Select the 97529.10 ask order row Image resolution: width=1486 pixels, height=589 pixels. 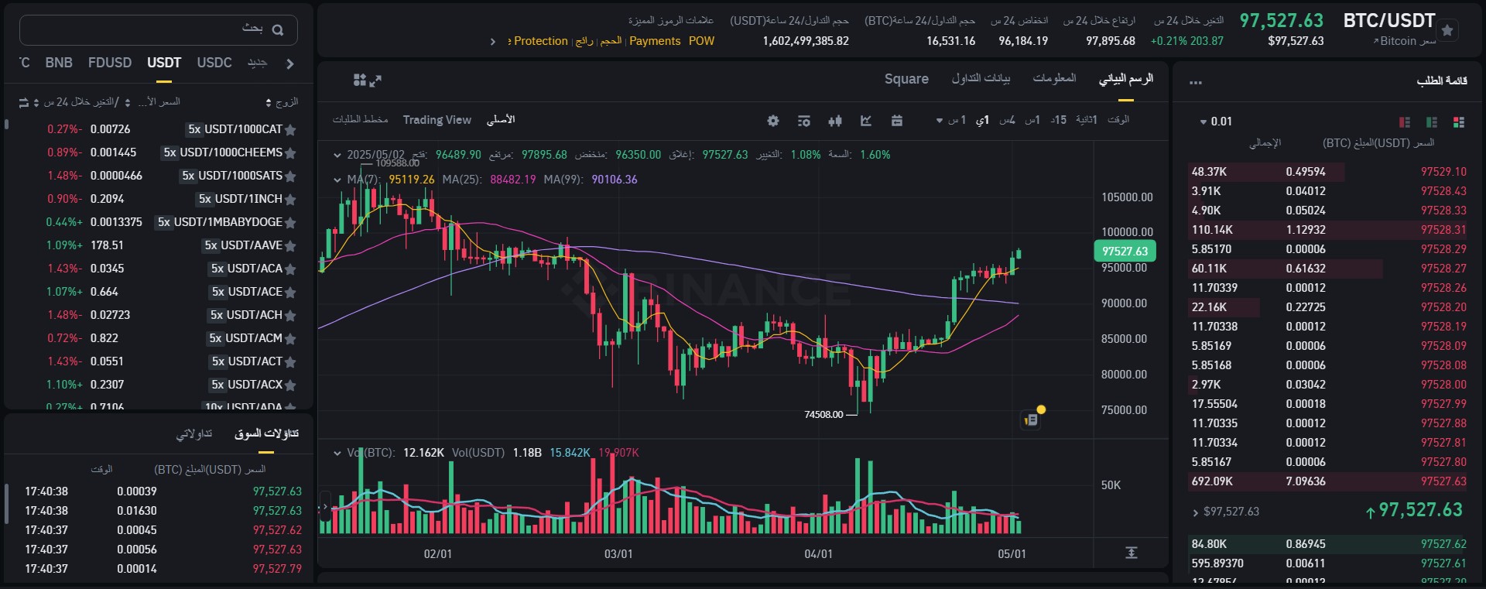point(1328,172)
